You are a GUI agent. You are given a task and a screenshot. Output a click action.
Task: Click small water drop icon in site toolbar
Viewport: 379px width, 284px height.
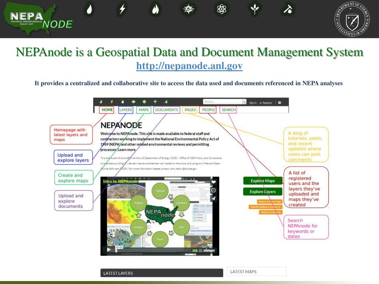click(101, 102)
